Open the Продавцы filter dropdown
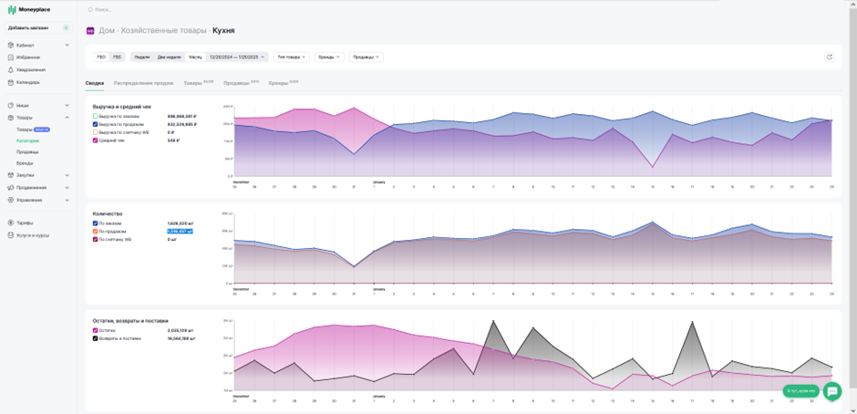857x414 pixels. [367, 57]
